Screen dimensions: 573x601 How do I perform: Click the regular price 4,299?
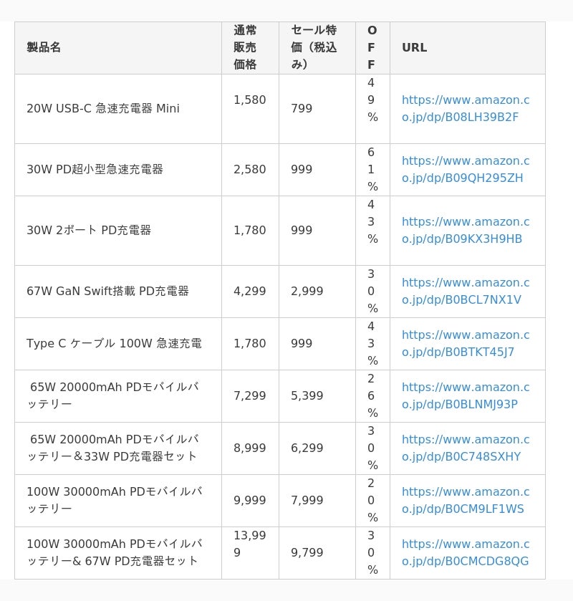point(250,292)
